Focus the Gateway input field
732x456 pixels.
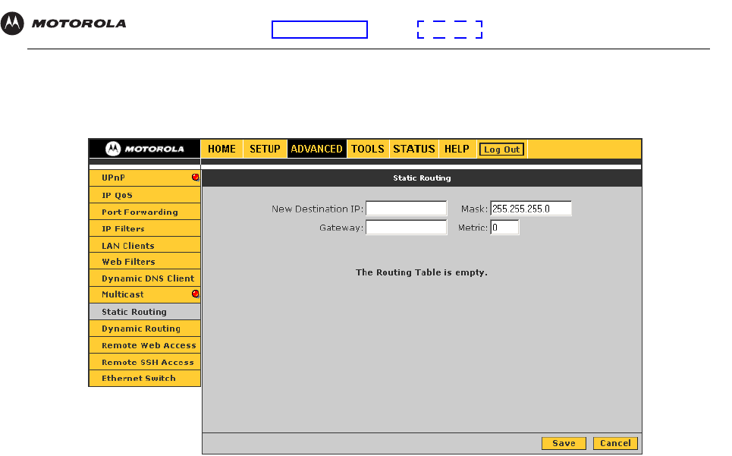tap(406, 228)
